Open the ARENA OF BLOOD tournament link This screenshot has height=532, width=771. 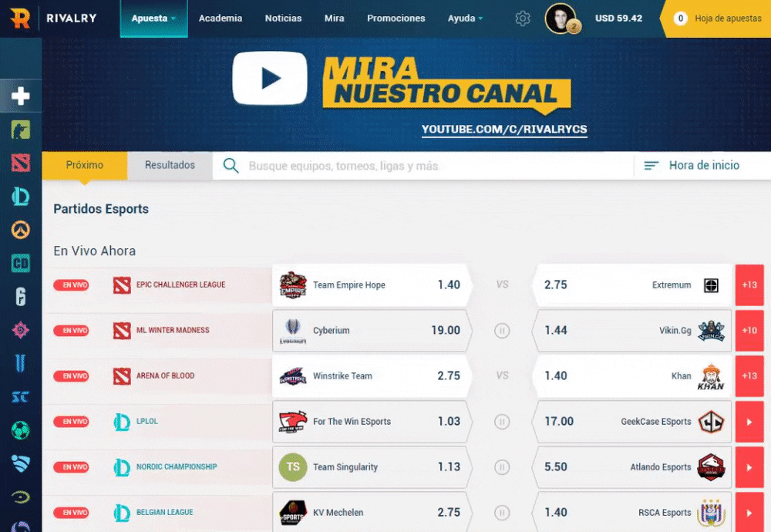point(165,375)
